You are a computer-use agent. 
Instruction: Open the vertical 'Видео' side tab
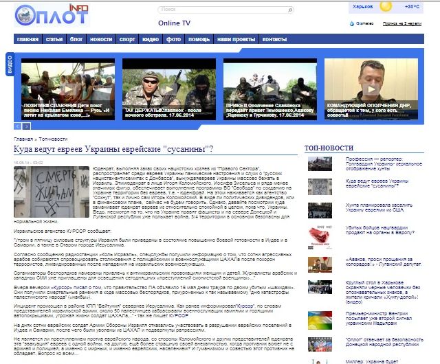pyautogui.click(x=10, y=67)
